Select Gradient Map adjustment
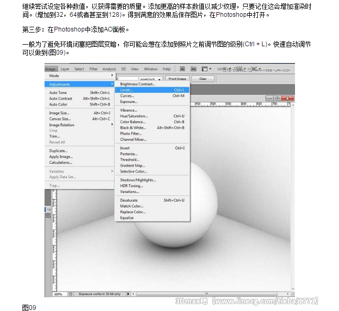The height and width of the screenshot is (311, 339). click(x=152, y=165)
